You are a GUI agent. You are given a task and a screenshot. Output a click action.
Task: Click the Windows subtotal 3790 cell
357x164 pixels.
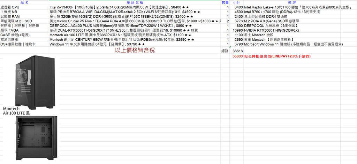click(x=236, y=44)
